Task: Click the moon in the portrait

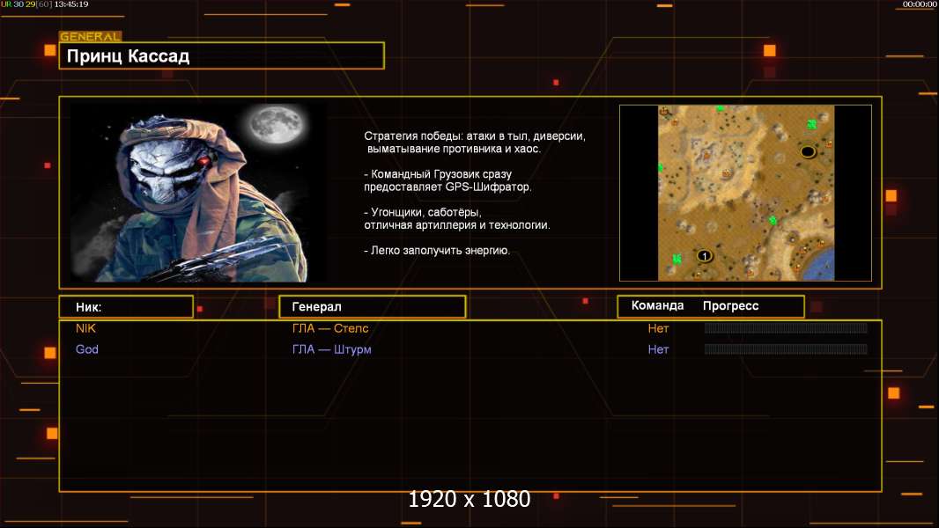Action: (277, 124)
